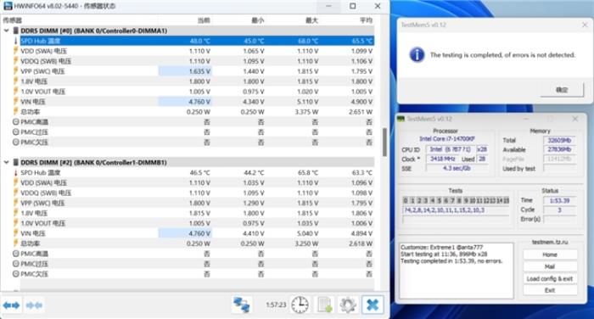Collapse the DDR5 DIMM [#2] sensor group
The width and height of the screenshot is (594, 319).
pos(6,162)
